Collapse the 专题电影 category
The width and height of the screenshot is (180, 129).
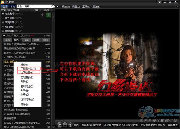point(3,31)
